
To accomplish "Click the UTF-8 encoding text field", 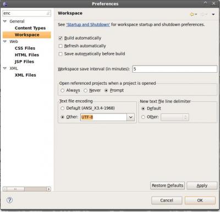I will [103, 117].
